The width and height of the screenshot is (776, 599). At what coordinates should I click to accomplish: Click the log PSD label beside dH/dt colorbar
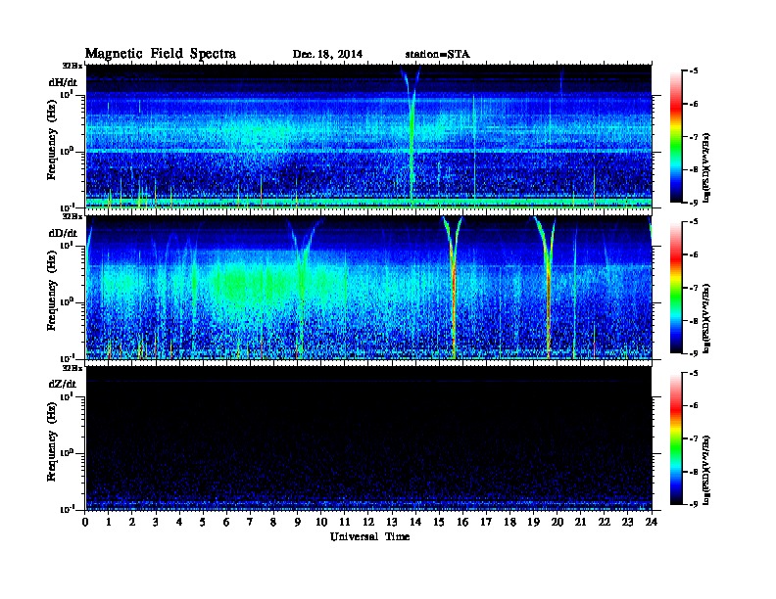(x=706, y=167)
